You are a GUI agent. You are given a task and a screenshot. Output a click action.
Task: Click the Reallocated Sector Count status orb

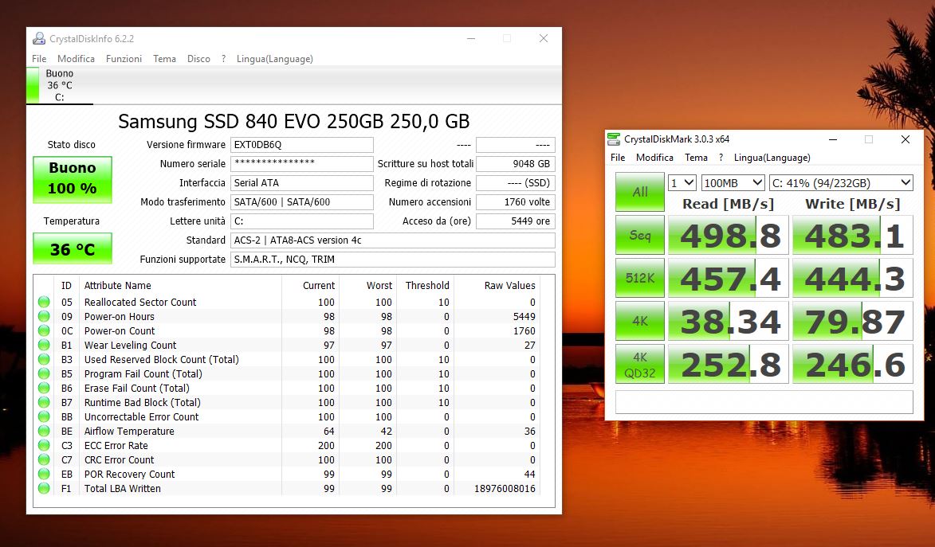point(44,302)
